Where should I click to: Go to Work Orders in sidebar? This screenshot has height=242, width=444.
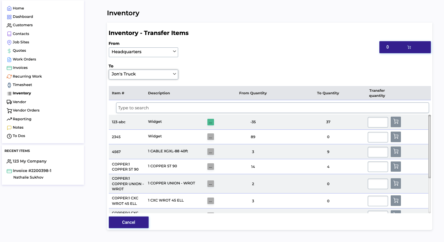24,59
